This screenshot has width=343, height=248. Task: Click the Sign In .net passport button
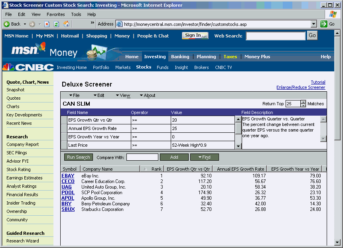pos(195,35)
